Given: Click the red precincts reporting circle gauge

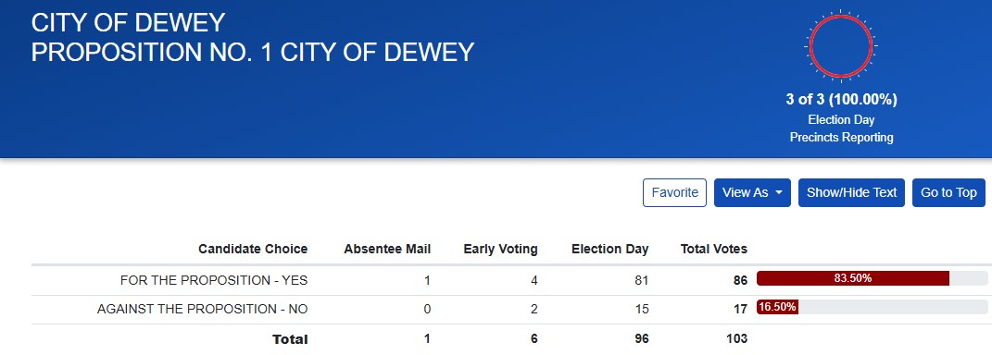Looking at the screenshot, I should click(841, 46).
